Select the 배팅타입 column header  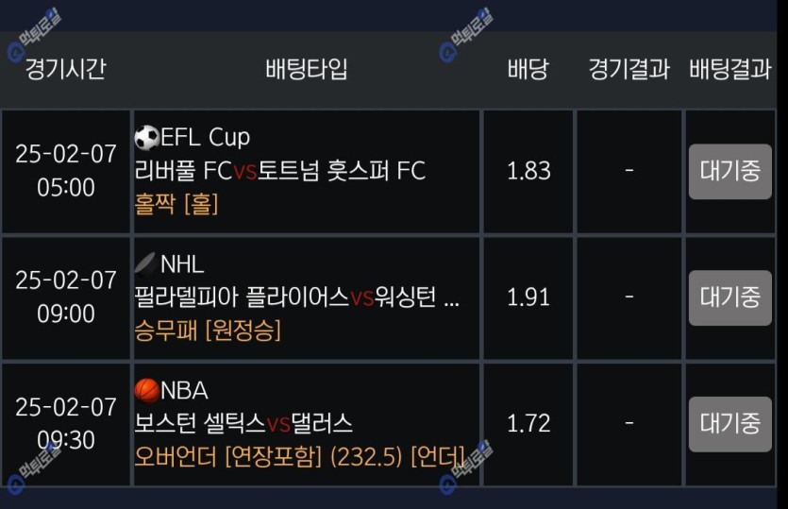307,69
